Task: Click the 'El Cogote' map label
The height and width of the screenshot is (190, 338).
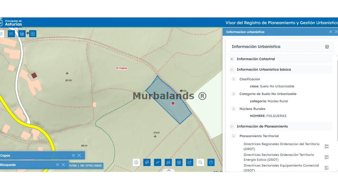Action: pyautogui.click(x=122, y=68)
